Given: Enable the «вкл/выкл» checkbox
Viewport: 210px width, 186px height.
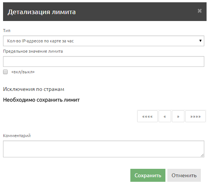Looking at the screenshot, I should tap(5, 72).
